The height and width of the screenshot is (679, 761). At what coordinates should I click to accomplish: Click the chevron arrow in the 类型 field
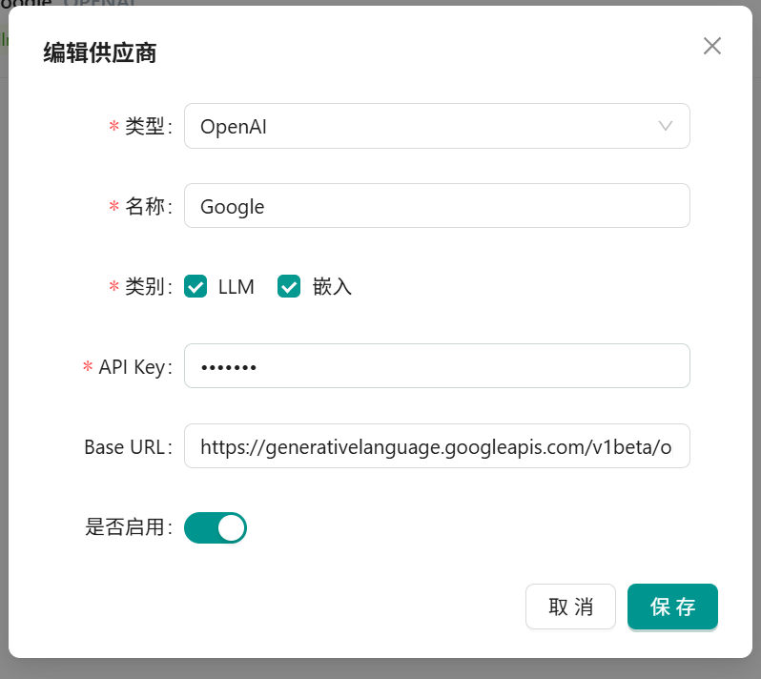pos(666,126)
